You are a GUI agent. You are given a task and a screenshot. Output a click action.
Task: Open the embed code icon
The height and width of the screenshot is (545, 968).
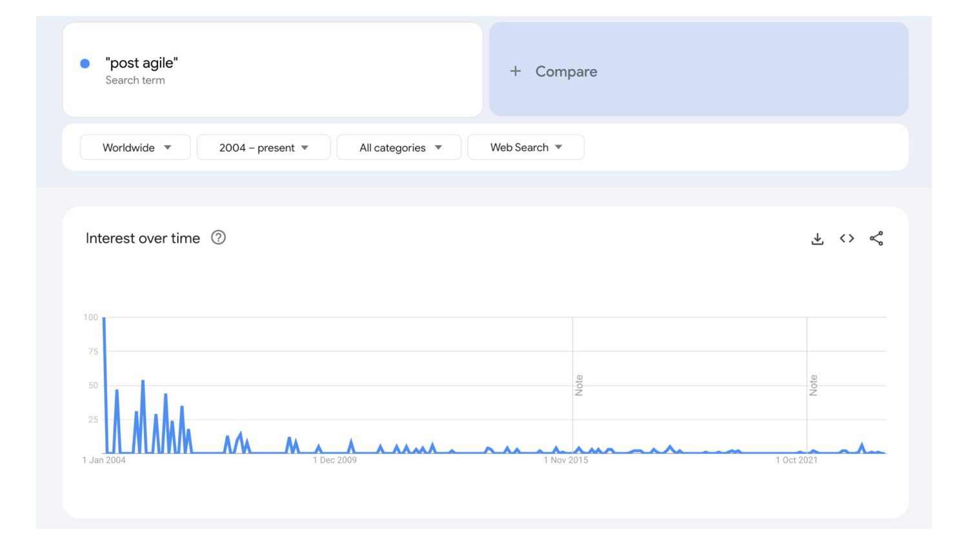[847, 238]
